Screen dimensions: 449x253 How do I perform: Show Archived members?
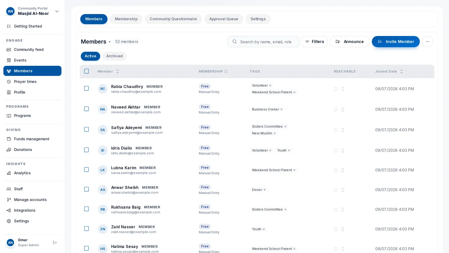click(x=114, y=56)
